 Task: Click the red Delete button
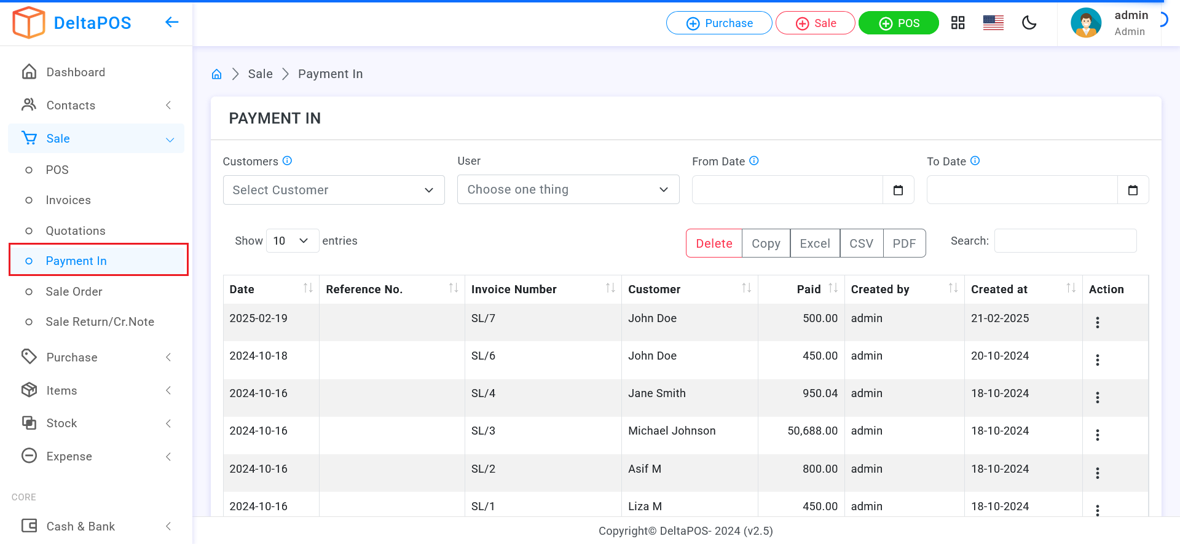[714, 243]
